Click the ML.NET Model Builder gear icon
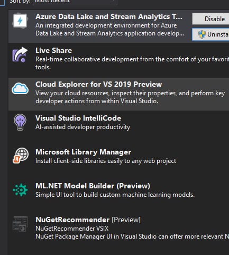This screenshot has height=255, width=229. click(20, 190)
